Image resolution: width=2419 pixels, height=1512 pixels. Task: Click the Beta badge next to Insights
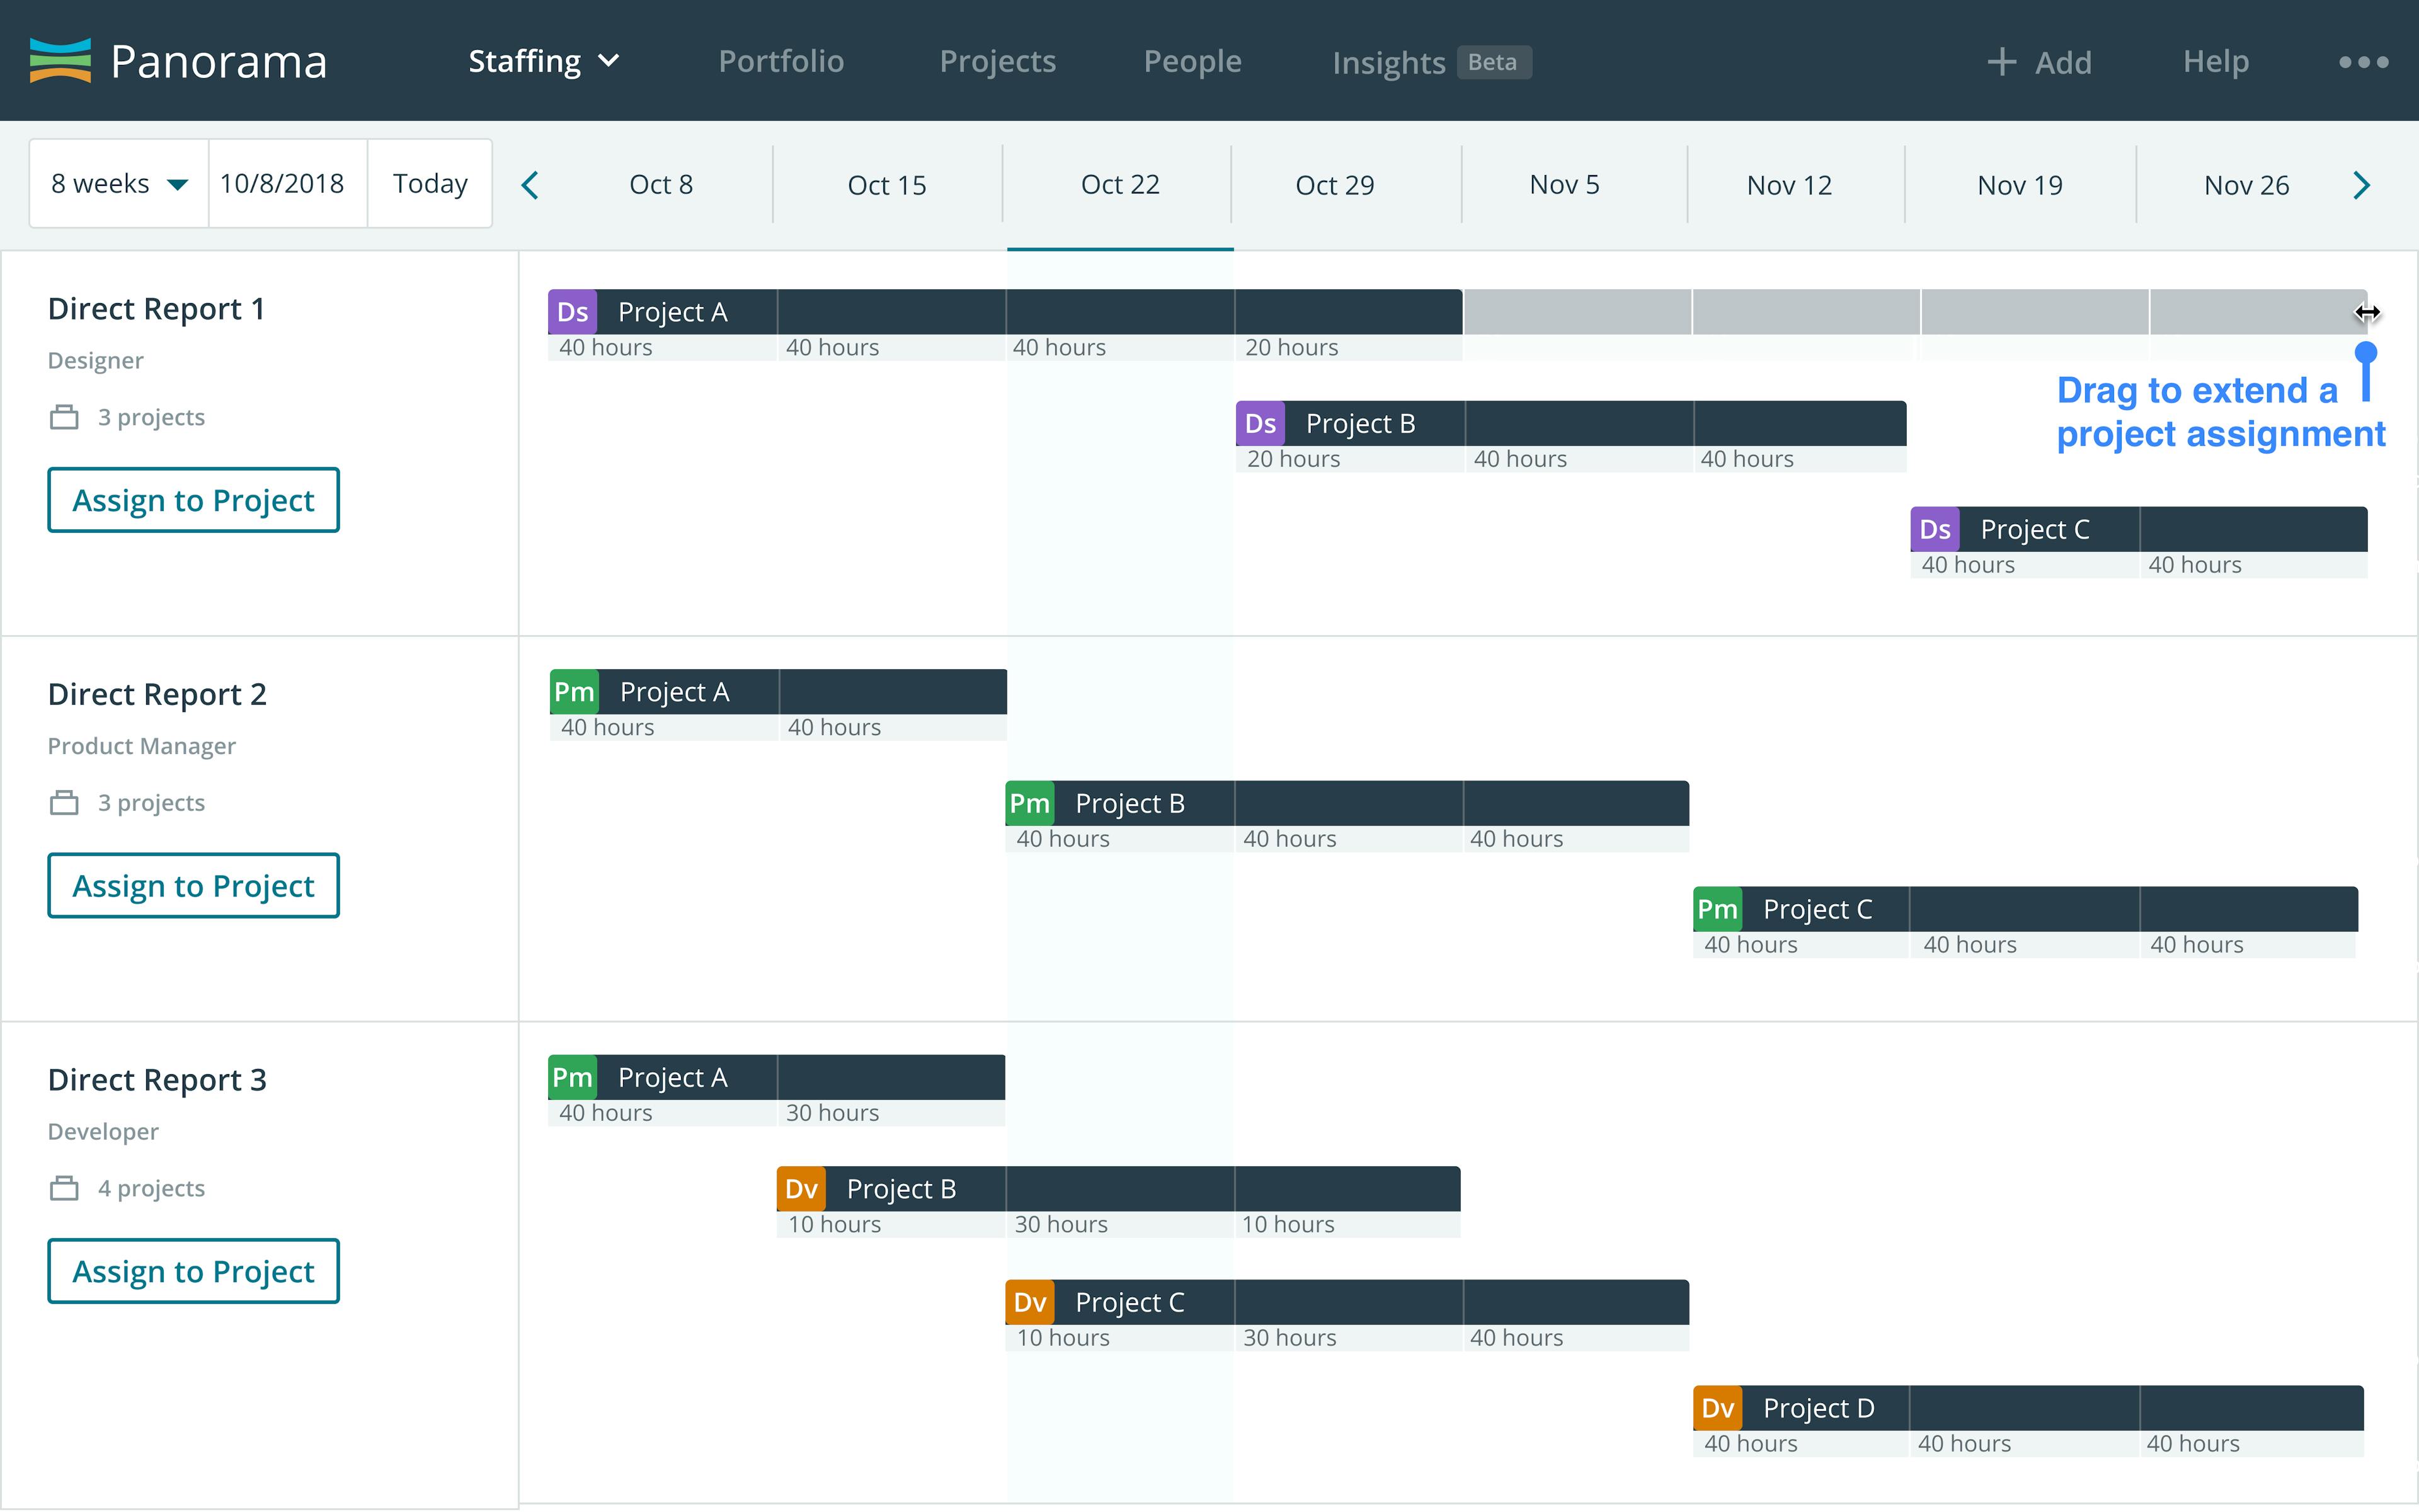point(1492,62)
